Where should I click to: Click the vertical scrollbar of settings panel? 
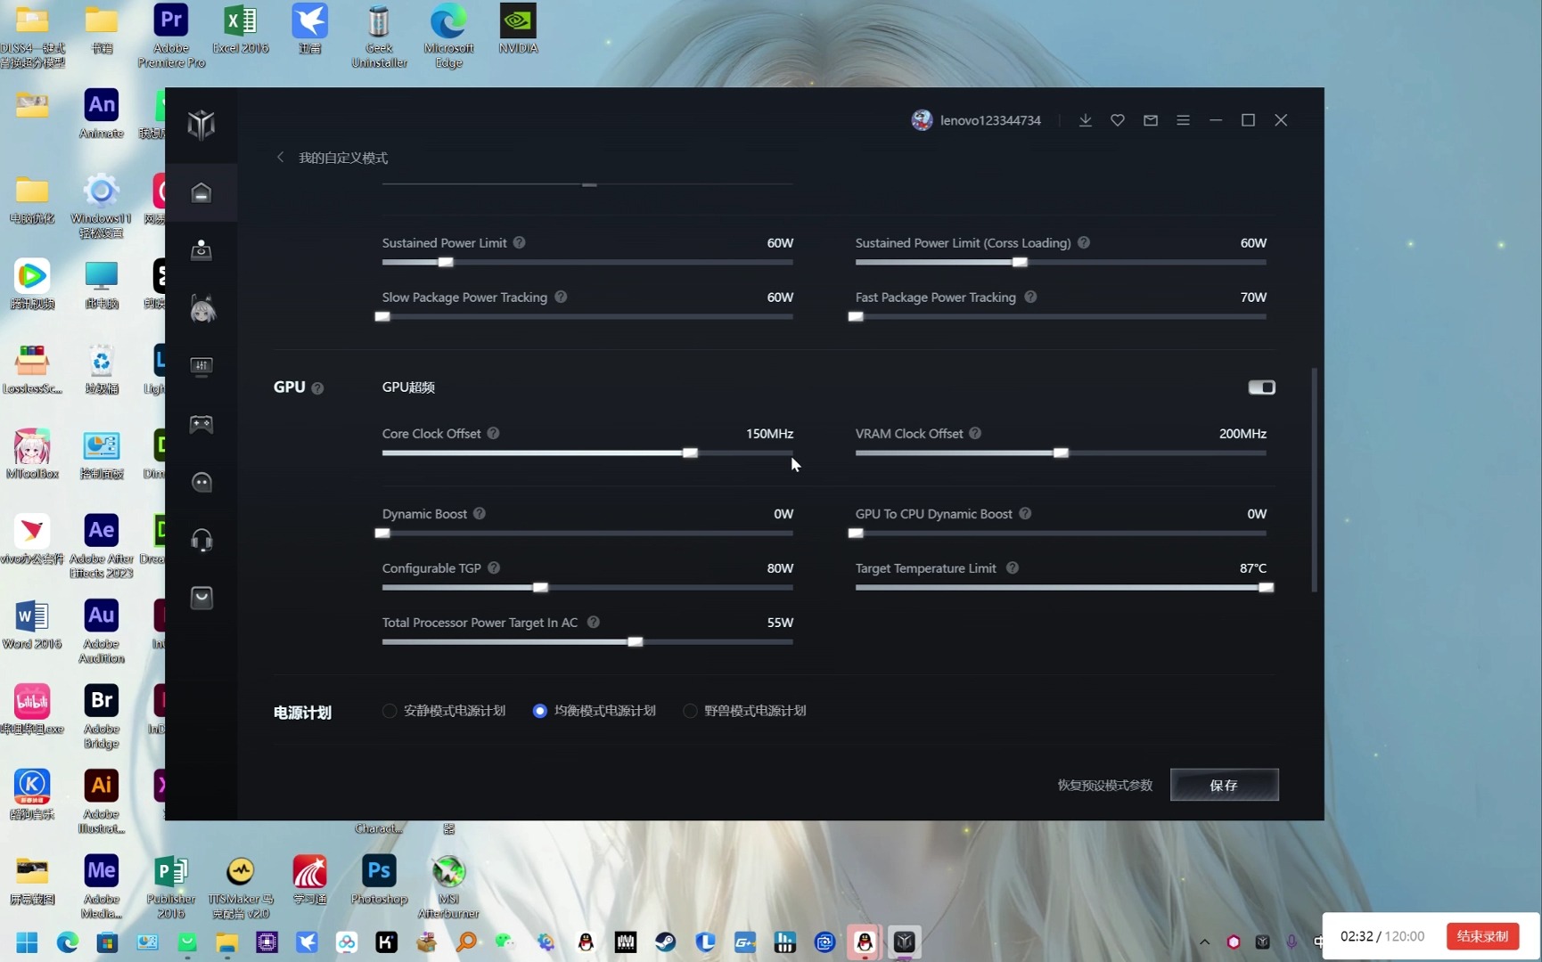pyautogui.click(x=1314, y=481)
